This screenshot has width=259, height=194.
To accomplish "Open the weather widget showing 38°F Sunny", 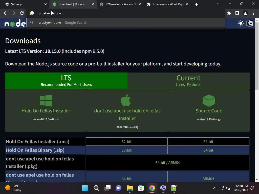I will (x=14, y=188).
